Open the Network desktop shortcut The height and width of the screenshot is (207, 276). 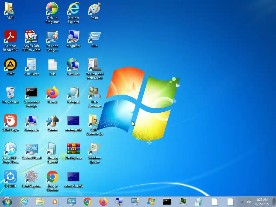click(73, 67)
